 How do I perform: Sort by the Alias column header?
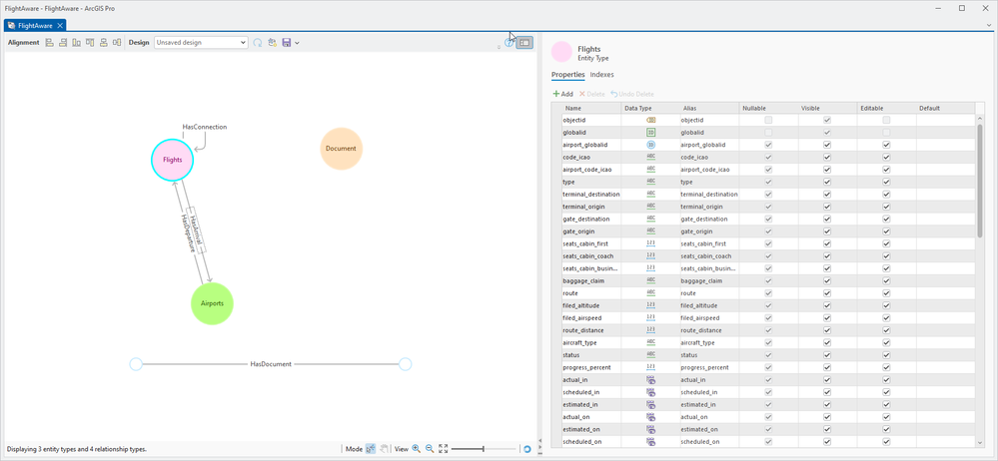[707, 108]
